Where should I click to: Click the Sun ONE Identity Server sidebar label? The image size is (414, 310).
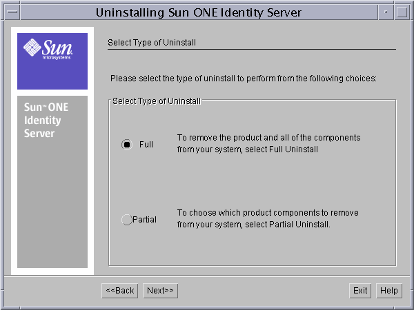(x=46, y=120)
